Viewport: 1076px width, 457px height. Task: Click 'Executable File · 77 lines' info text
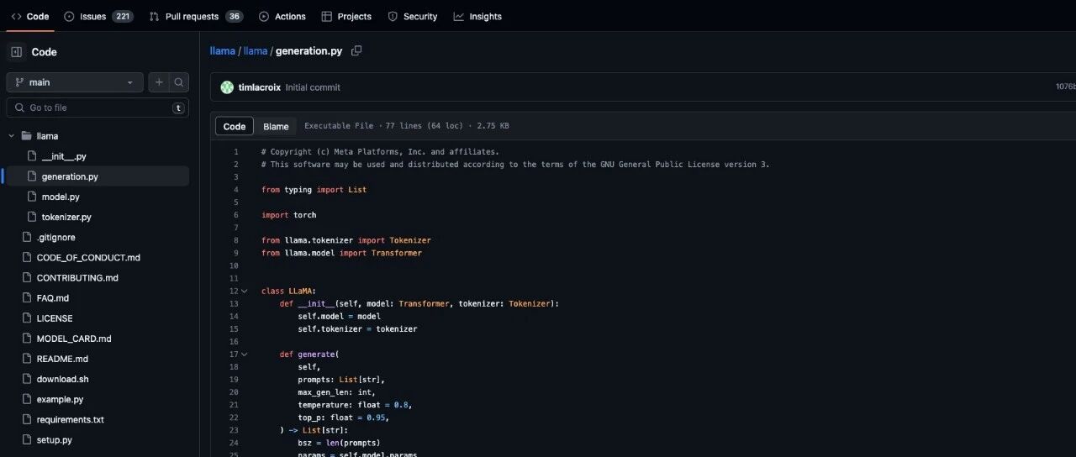[406, 126]
